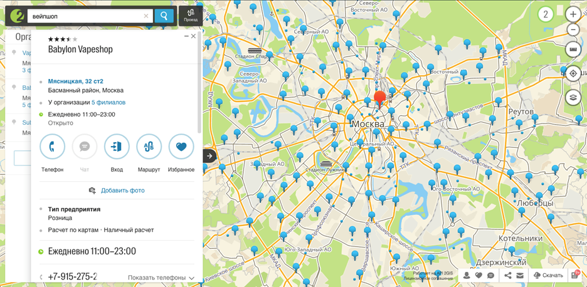The width and height of the screenshot is (587, 287).
Task: Click the Тип предприятия heading
Action: click(74, 209)
